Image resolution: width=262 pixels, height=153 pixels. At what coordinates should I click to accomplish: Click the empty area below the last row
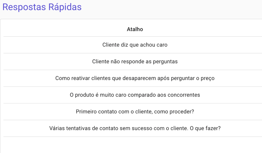click(x=135, y=145)
